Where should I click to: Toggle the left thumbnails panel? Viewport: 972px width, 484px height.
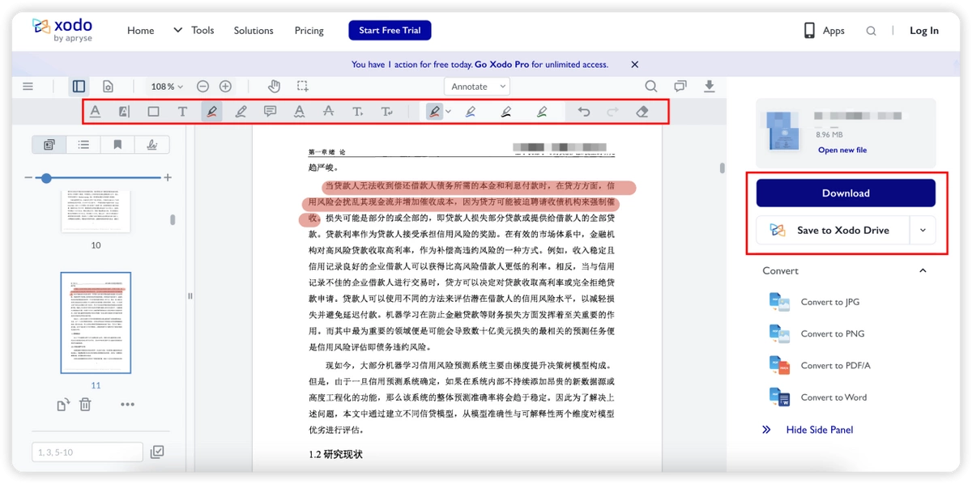click(79, 86)
